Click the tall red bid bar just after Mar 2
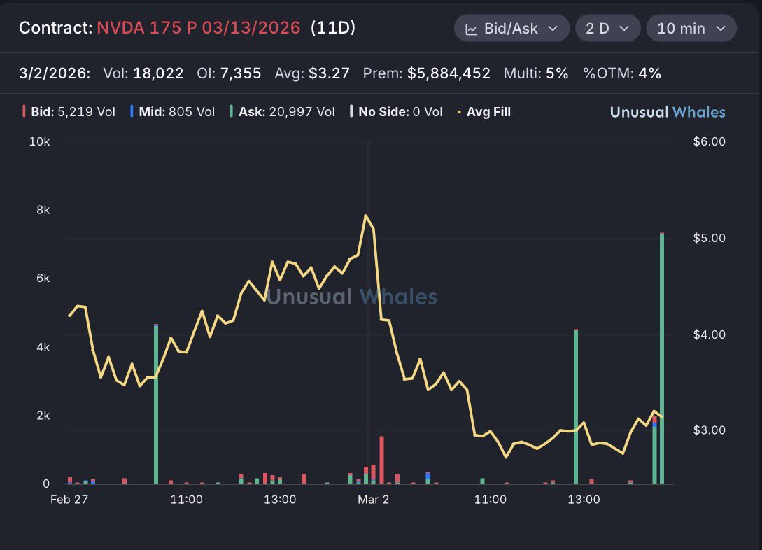This screenshot has height=550, width=762. 381,460
